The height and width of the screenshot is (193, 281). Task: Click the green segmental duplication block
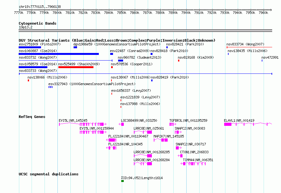click(123, 181)
